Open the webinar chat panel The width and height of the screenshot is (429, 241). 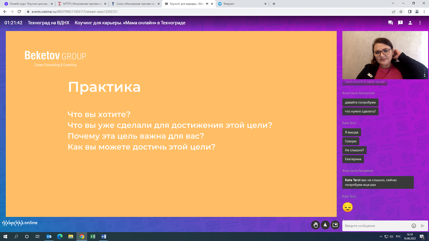click(x=390, y=22)
